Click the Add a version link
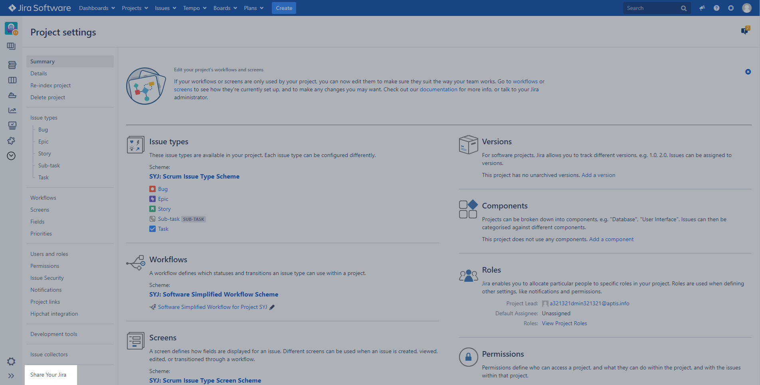This screenshot has width=760, height=385. tap(598, 175)
